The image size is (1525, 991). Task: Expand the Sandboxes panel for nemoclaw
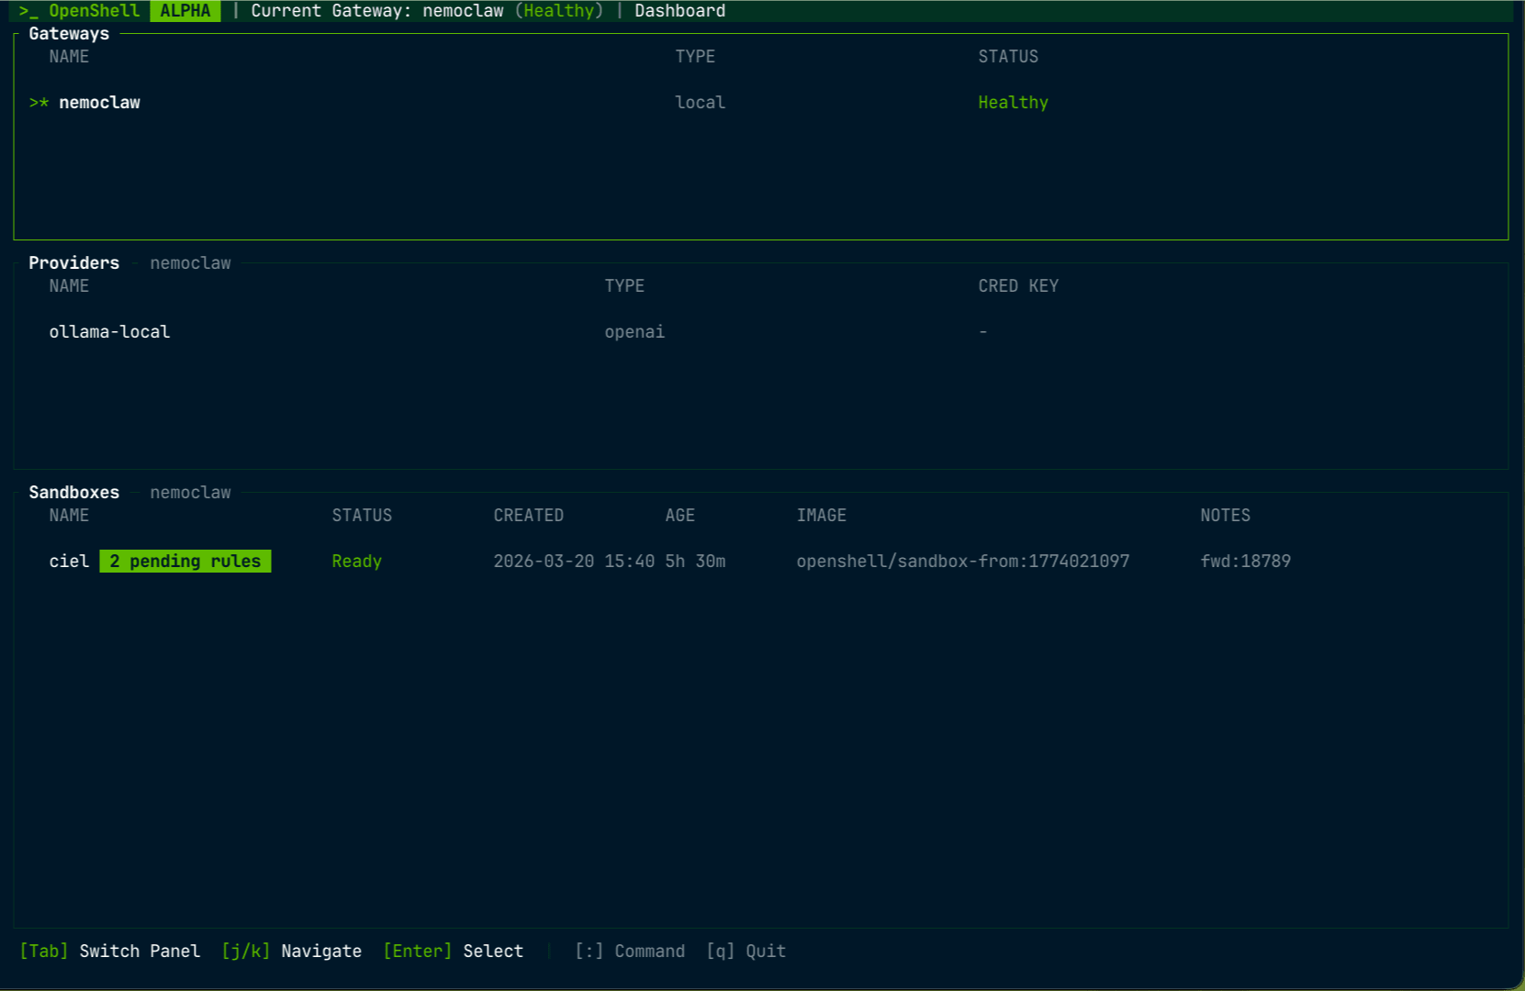(74, 492)
